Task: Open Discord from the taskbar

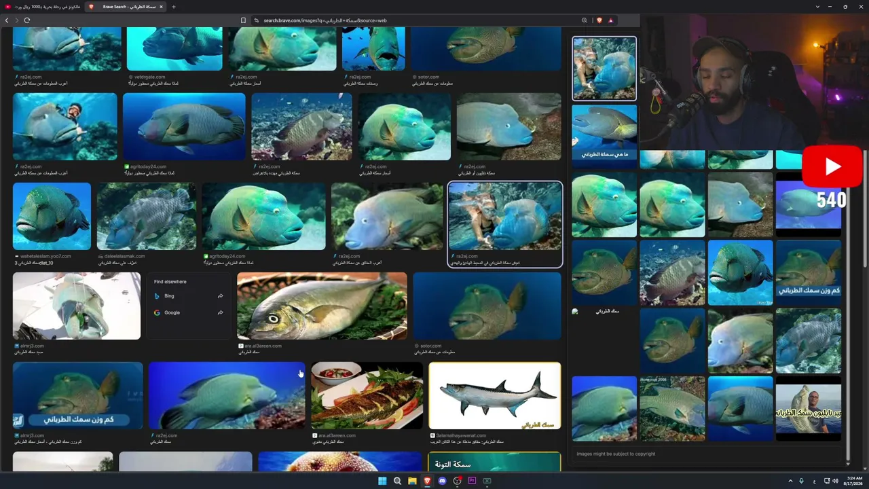Action: click(442, 481)
